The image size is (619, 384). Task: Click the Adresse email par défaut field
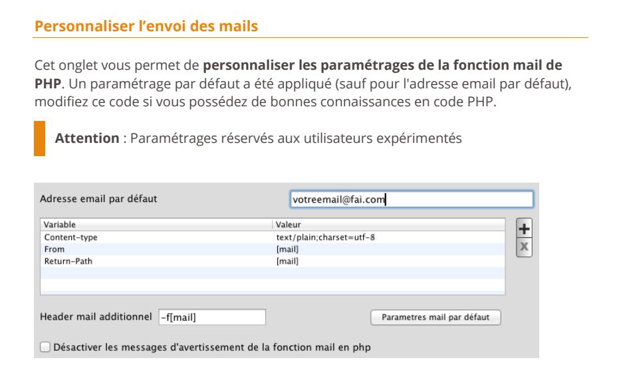[x=412, y=199]
